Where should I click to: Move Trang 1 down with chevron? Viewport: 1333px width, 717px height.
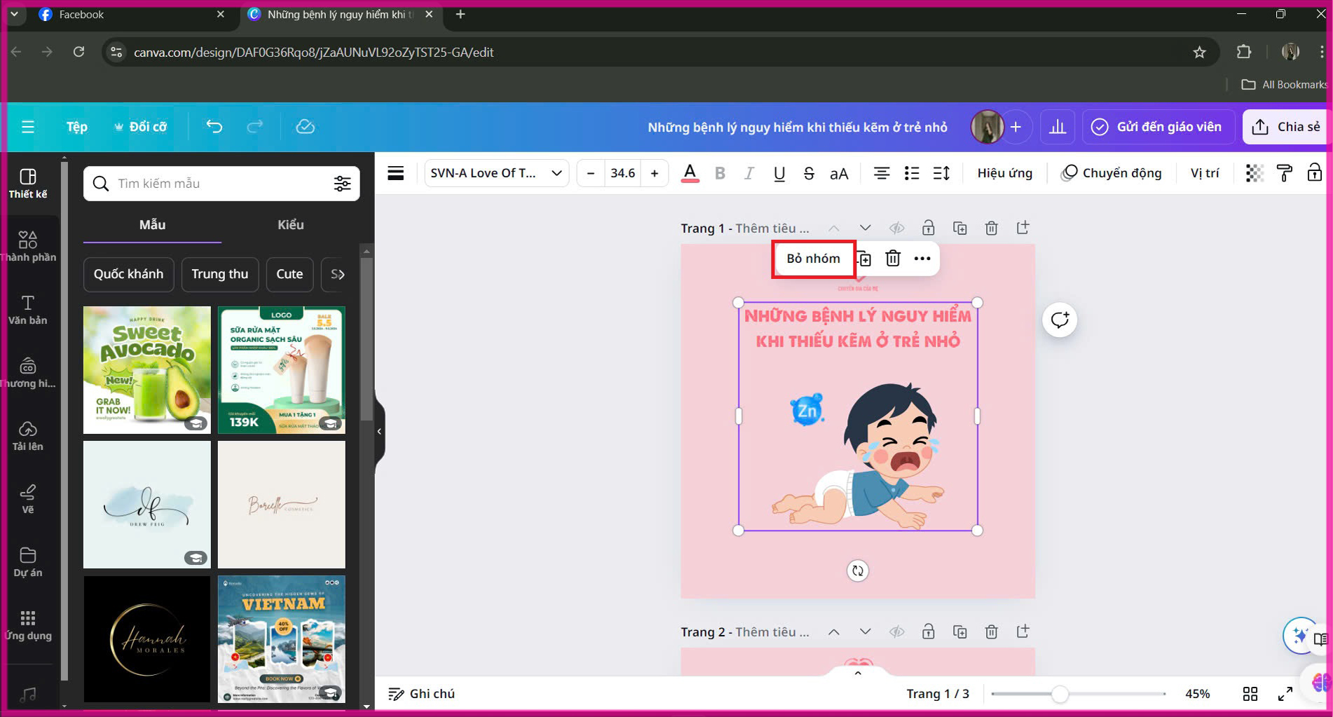866,228
